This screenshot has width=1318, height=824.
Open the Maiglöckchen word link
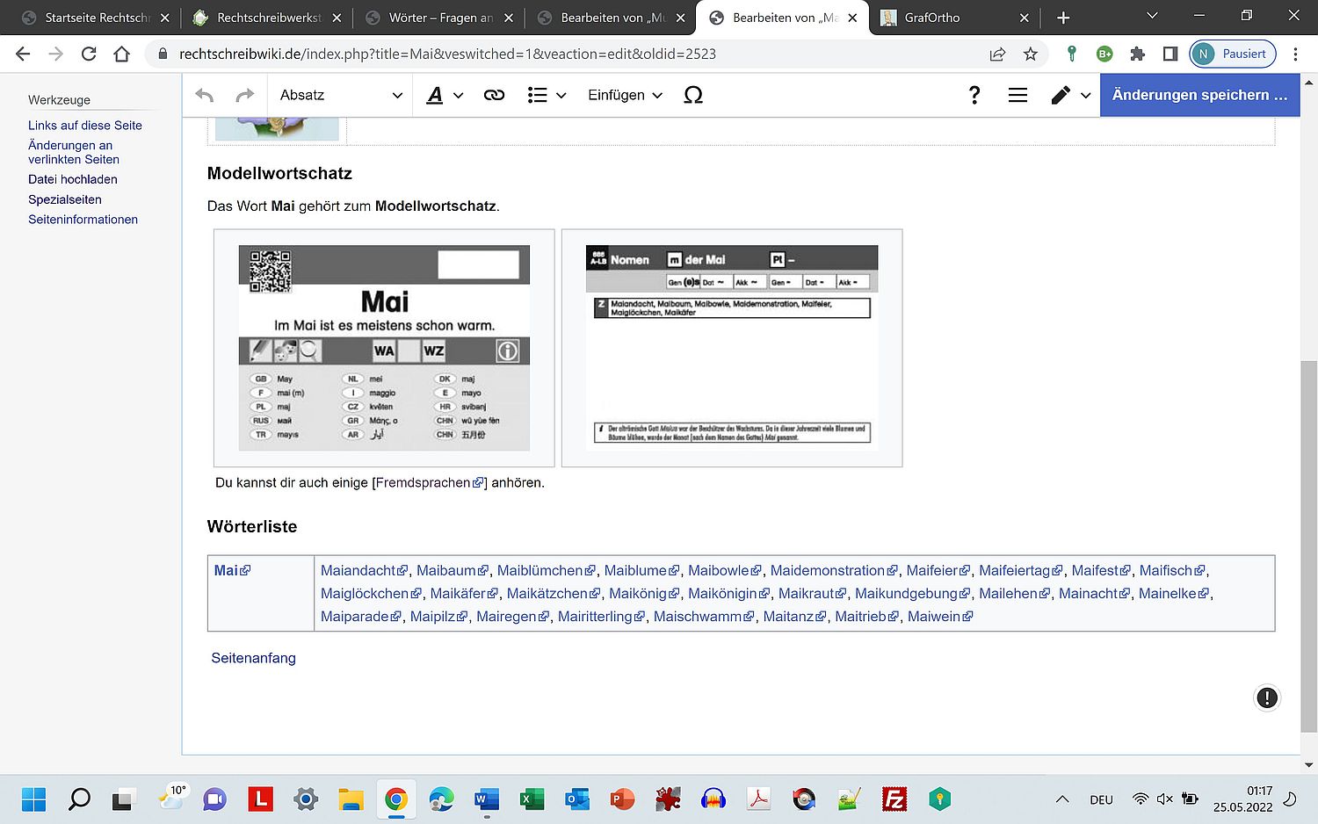[365, 594]
